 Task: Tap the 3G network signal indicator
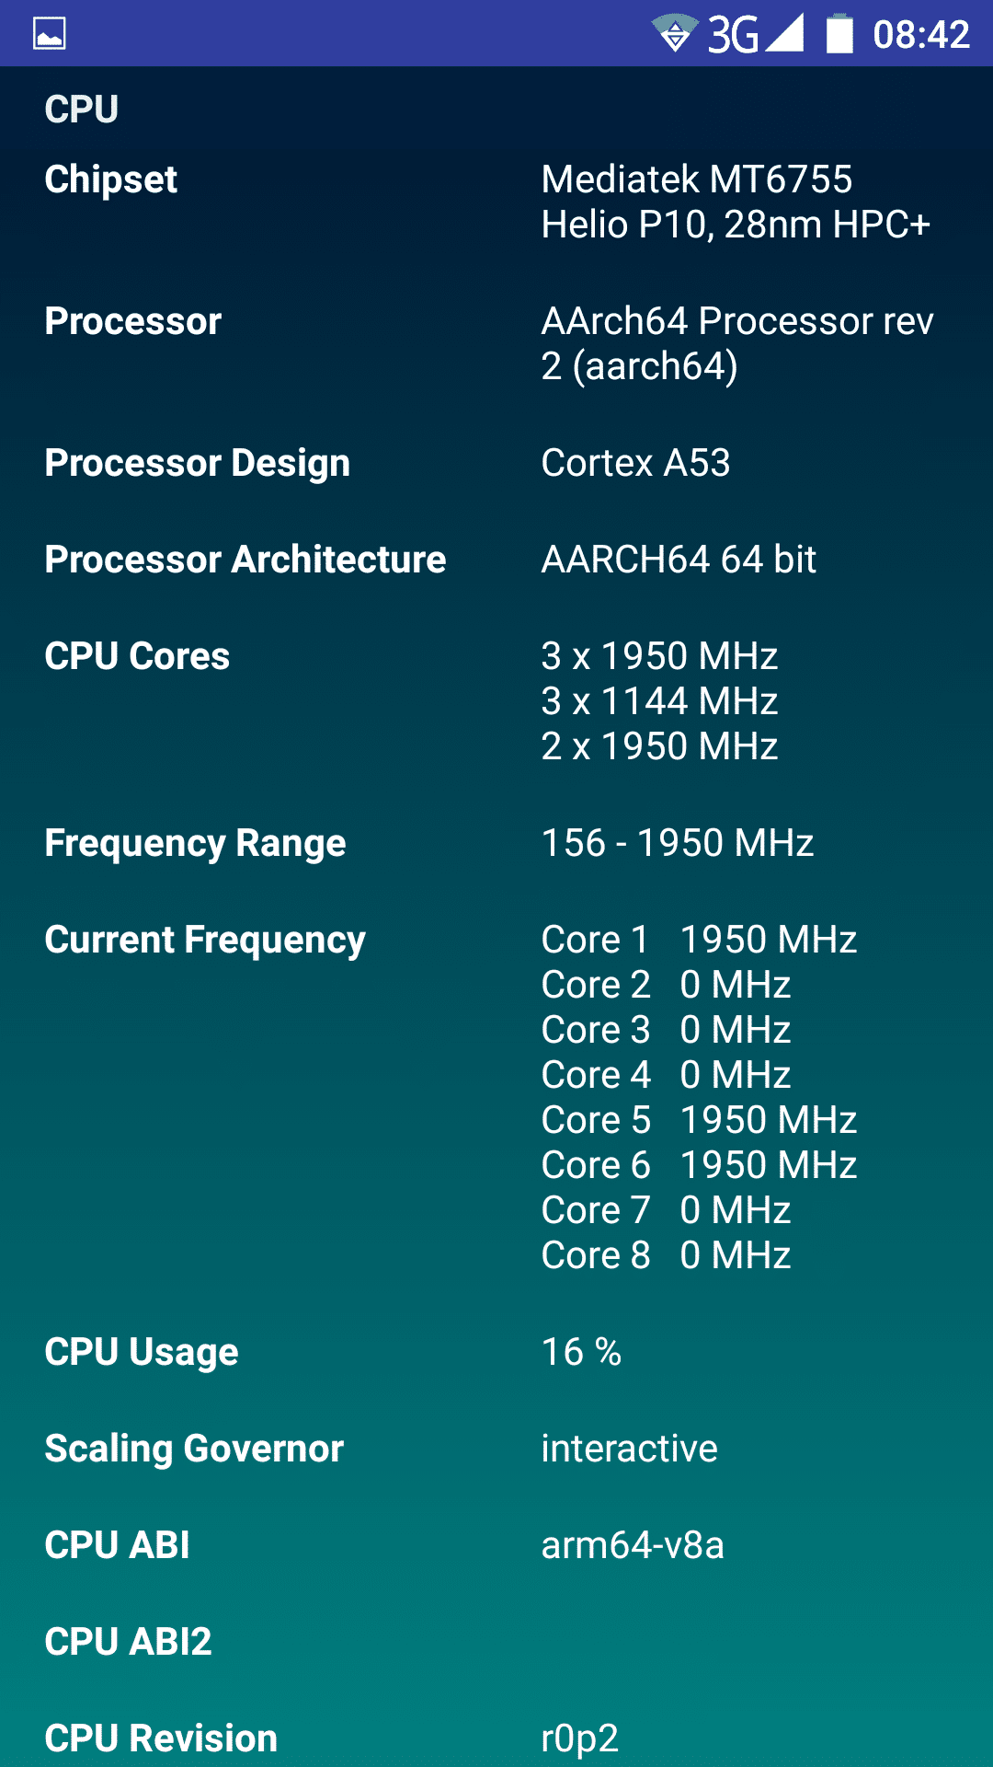(x=756, y=34)
